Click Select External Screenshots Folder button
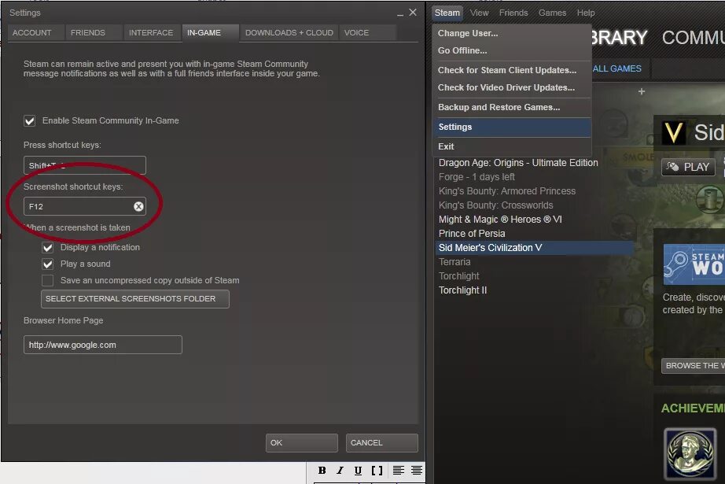The image size is (725, 484). 135,299
